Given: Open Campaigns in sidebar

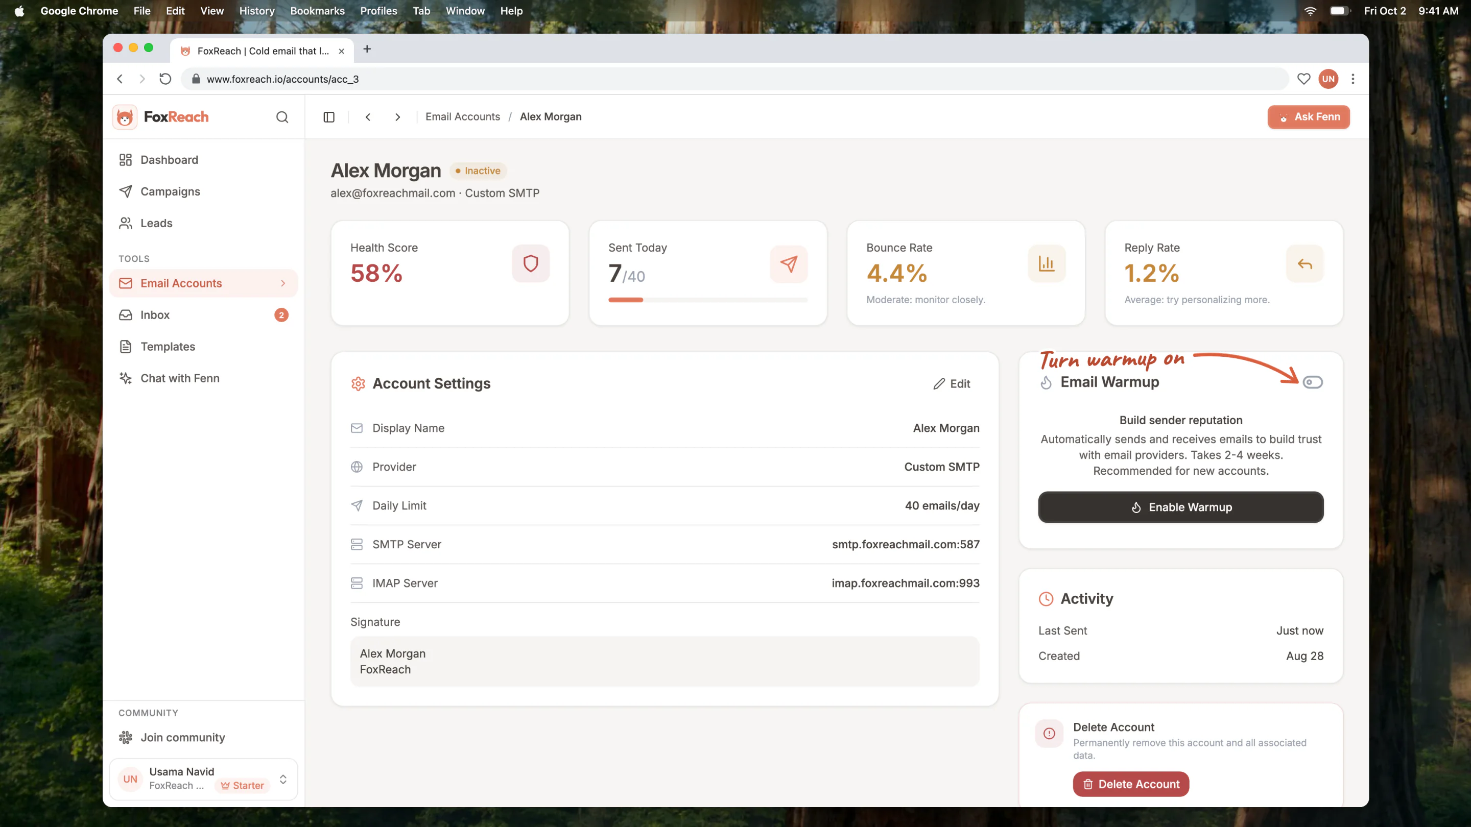Looking at the screenshot, I should point(203,191).
